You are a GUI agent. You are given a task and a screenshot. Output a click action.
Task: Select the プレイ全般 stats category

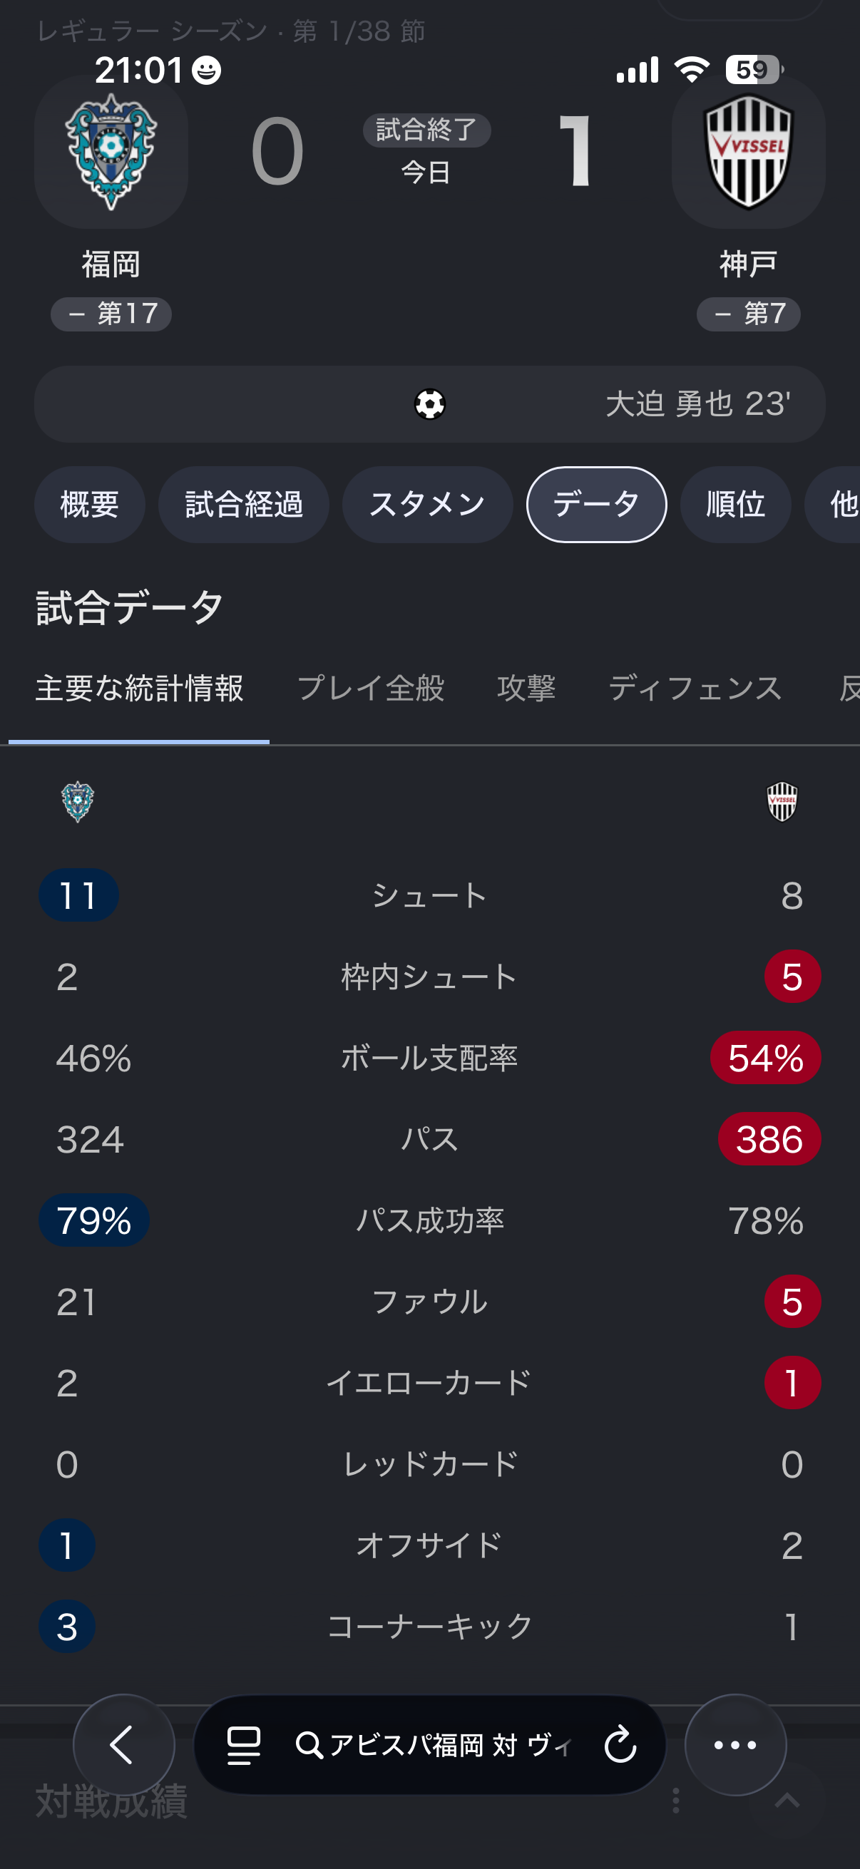point(371,688)
